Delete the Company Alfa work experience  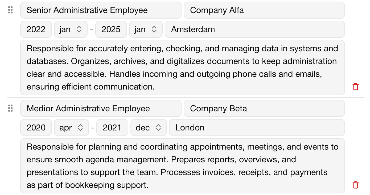[x=355, y=87]
